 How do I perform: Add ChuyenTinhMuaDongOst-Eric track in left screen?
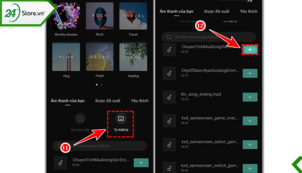(x=141, y=163)
